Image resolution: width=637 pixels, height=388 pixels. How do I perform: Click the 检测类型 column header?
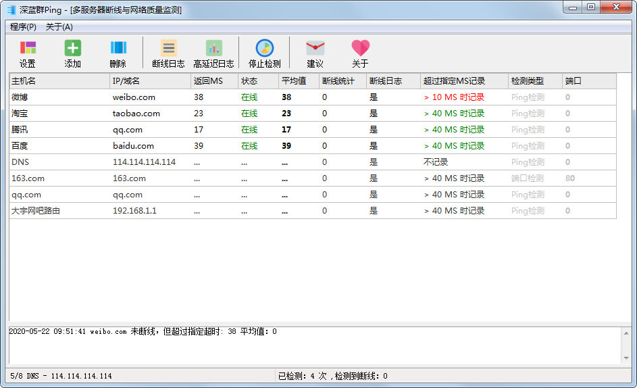click(x=534, y=81)
